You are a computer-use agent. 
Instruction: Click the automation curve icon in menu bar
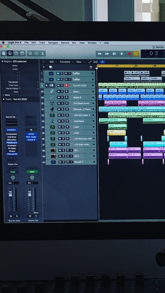(x=90, y=62)
